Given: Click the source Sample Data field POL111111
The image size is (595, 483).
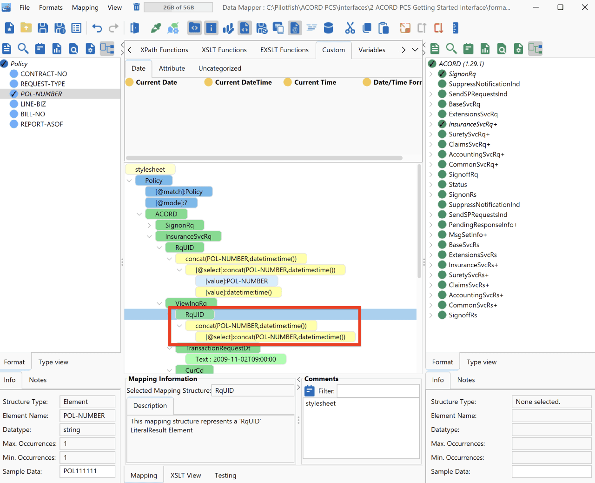Looking at the screenshot, I should [87, 471].
